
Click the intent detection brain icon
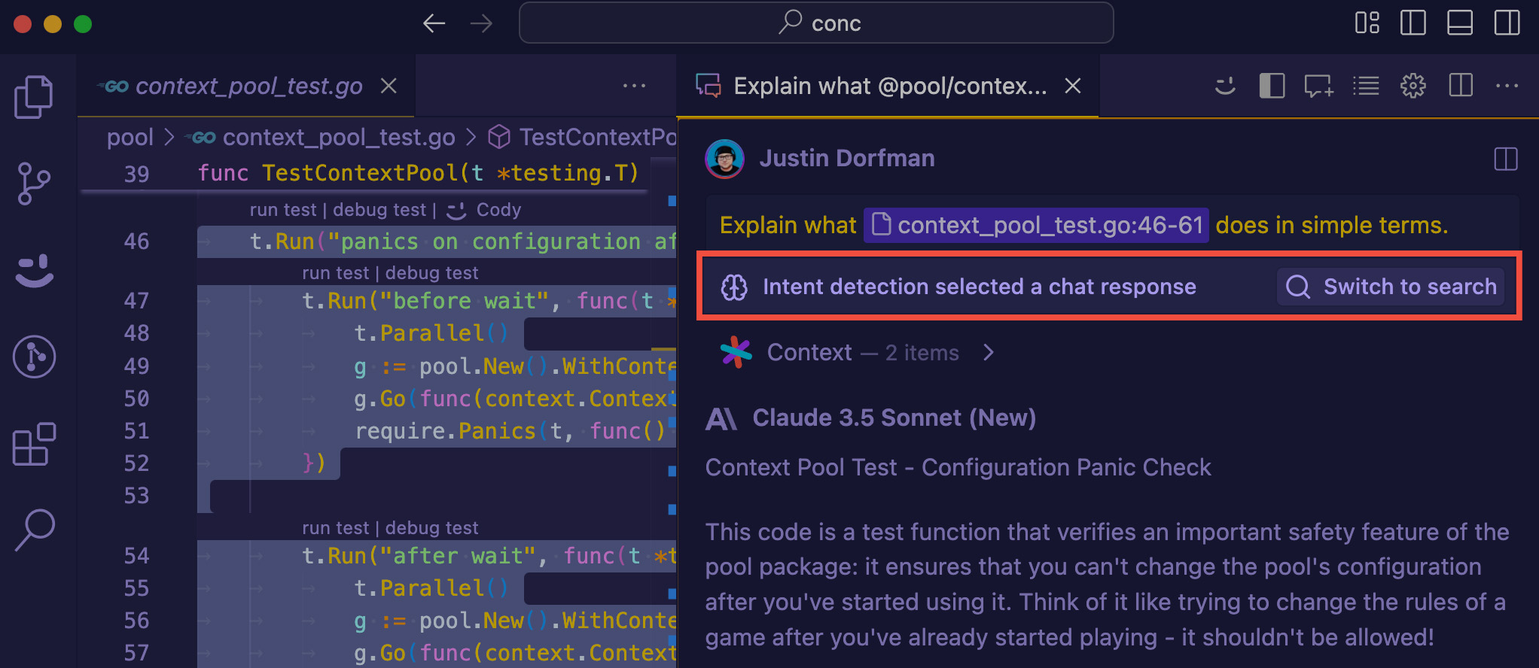pos(734,287)
